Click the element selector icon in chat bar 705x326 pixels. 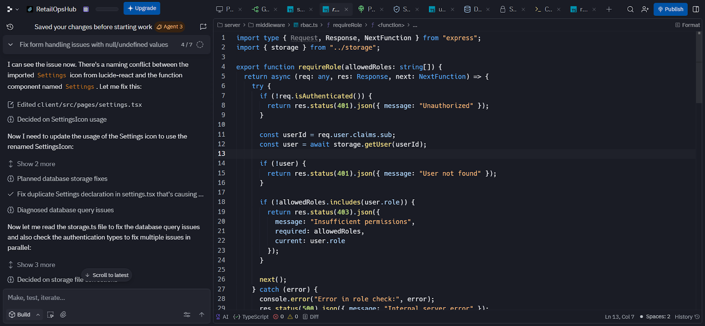(51, 315)
